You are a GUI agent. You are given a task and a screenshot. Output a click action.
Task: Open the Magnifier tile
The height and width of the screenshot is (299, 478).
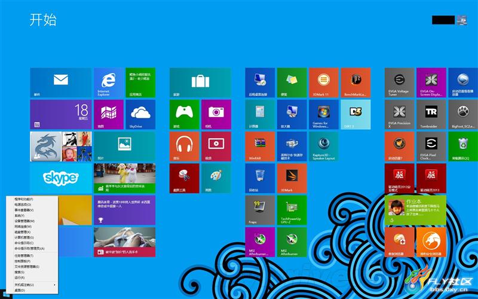tap(292, 114)
